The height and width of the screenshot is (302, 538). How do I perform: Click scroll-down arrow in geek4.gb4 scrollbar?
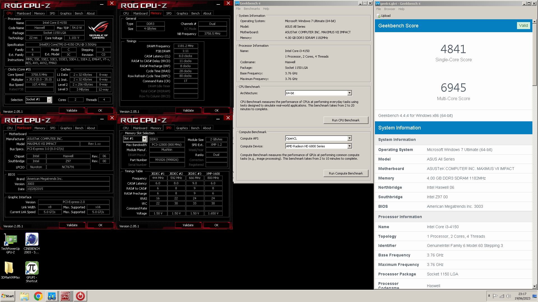point(535,286)
